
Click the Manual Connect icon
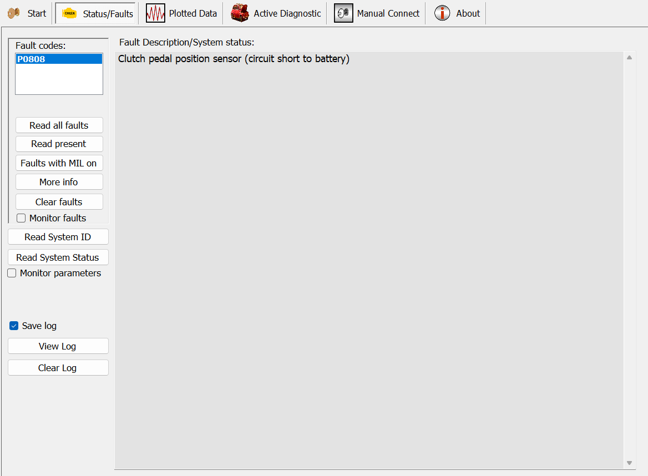(x=343, y=13)
